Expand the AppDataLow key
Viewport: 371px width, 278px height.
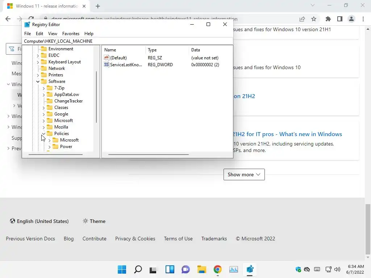(44, 95)
